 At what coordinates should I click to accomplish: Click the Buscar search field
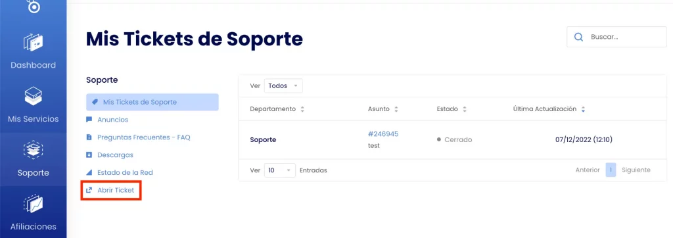(616, 37)
